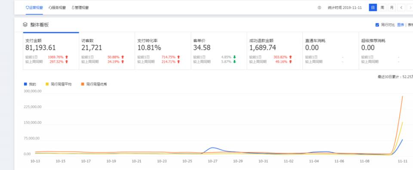Viewport: 413px width, 170px height.
Task: Click the 4.85% 客单价 decrease value
Action: (226, 57)
